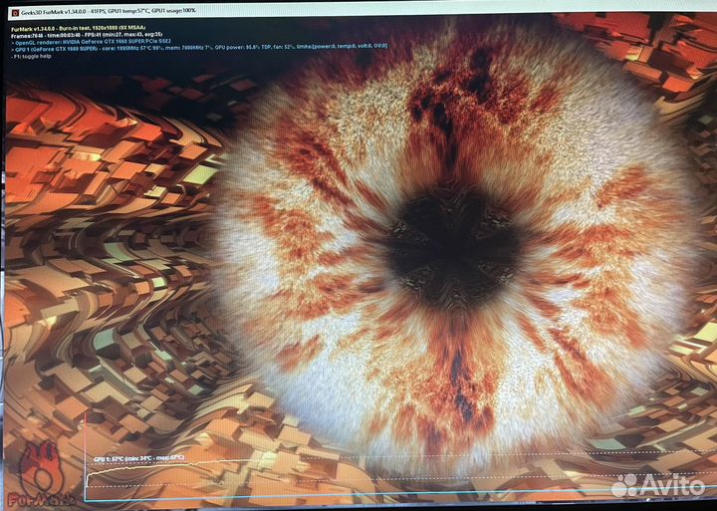
Task: Click the 'GPU 1: 57°C (min: 34°C - max: 57°C)' graph label
Action: pyautogui.click(x=138, y=458)
